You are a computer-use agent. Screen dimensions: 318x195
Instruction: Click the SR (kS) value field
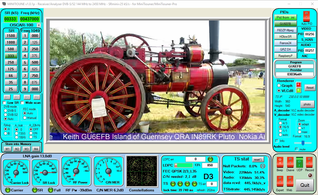click(11, 19)
